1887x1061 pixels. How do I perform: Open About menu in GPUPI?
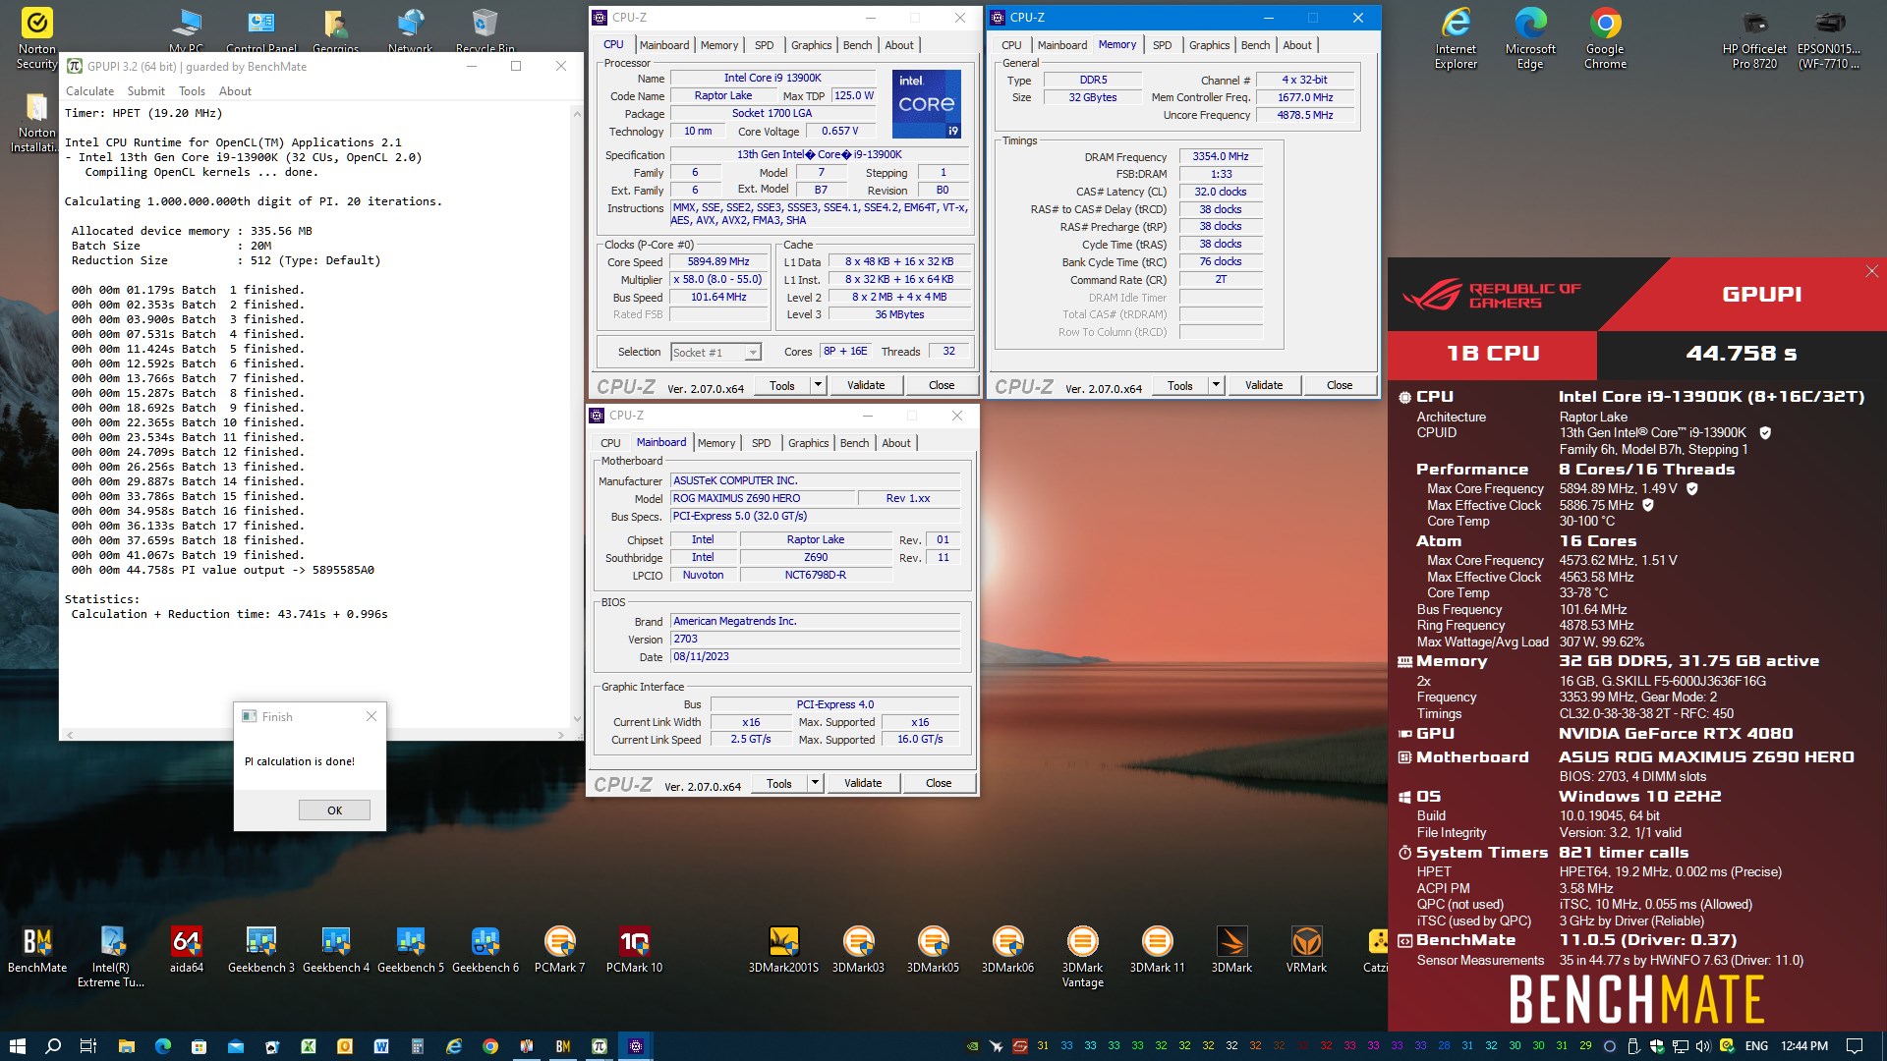pos(235,91)
